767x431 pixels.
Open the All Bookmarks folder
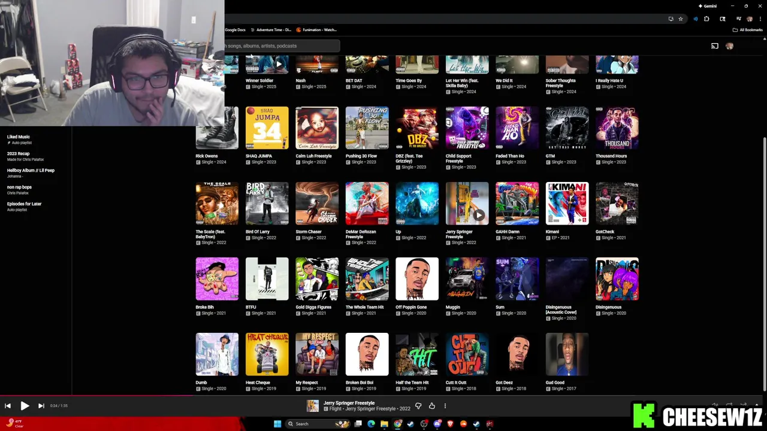[x=747, y=30]
